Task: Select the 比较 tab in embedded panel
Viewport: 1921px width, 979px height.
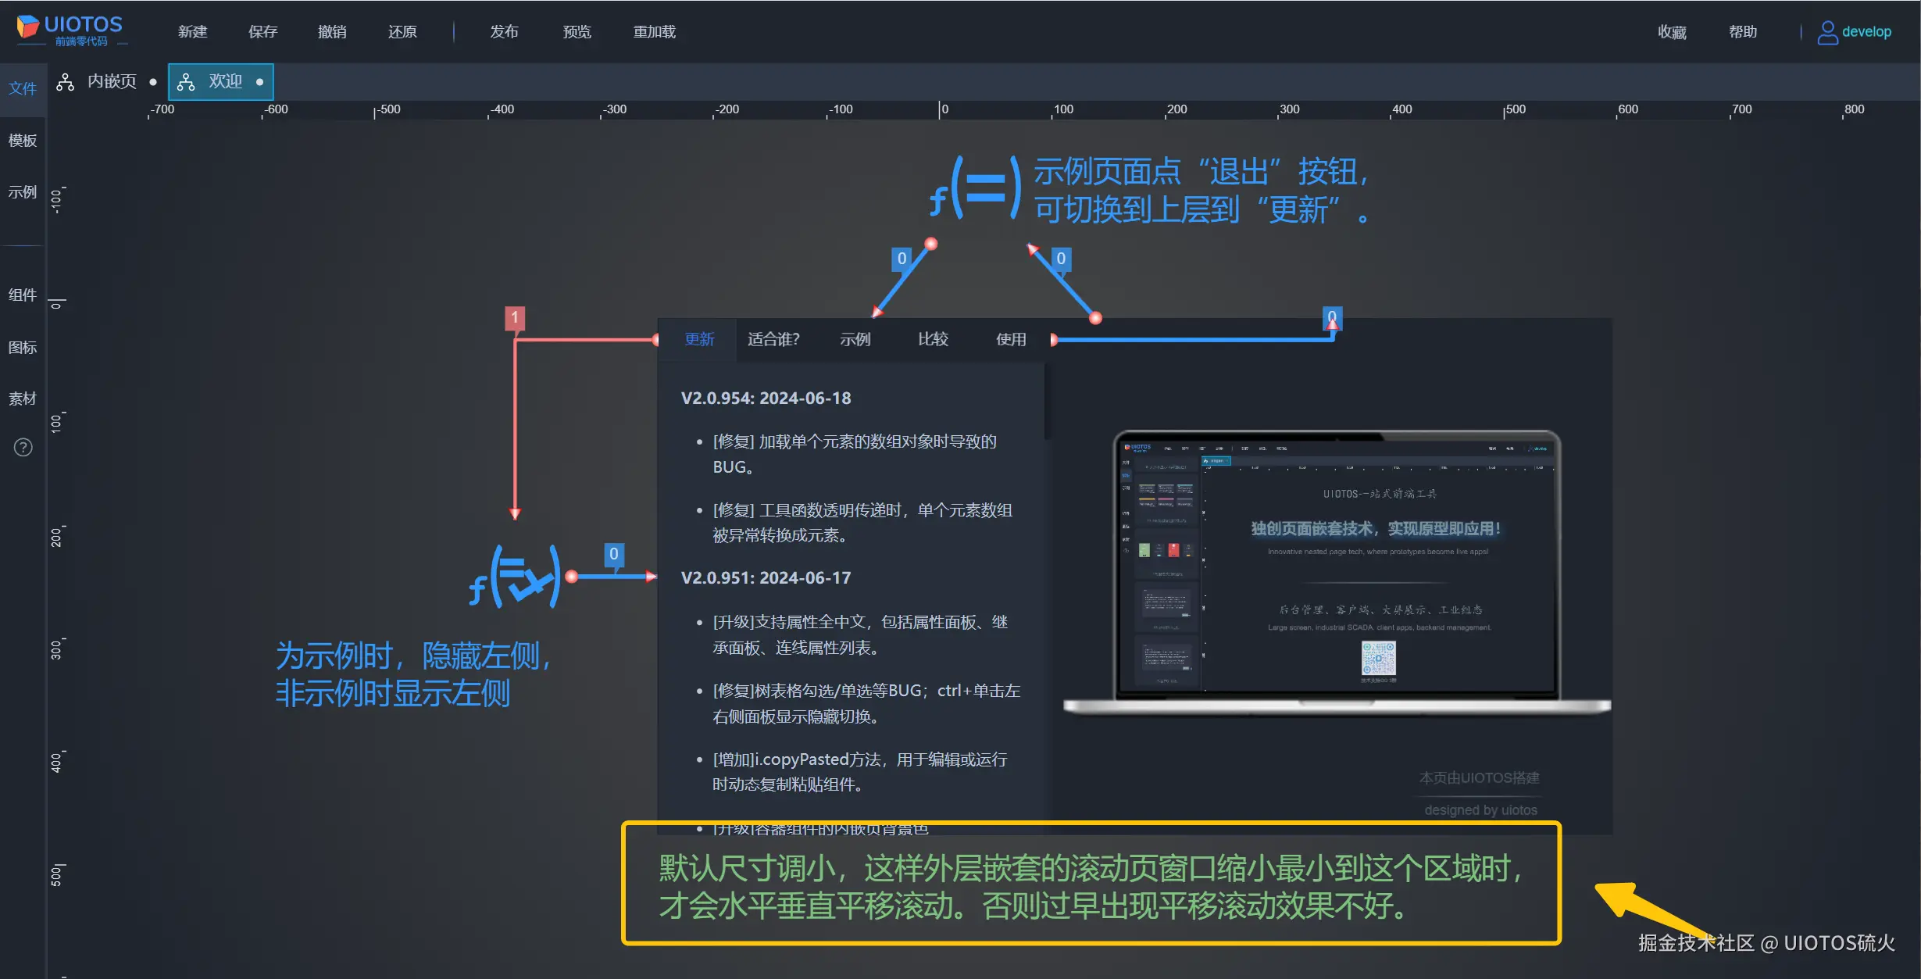Action: click(x=933, y=339)
